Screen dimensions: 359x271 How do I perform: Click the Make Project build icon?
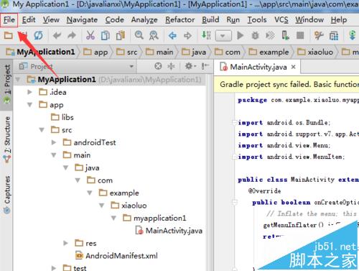pyautogui.click(x=206, y=35)
